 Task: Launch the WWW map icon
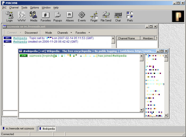[22, 15]
